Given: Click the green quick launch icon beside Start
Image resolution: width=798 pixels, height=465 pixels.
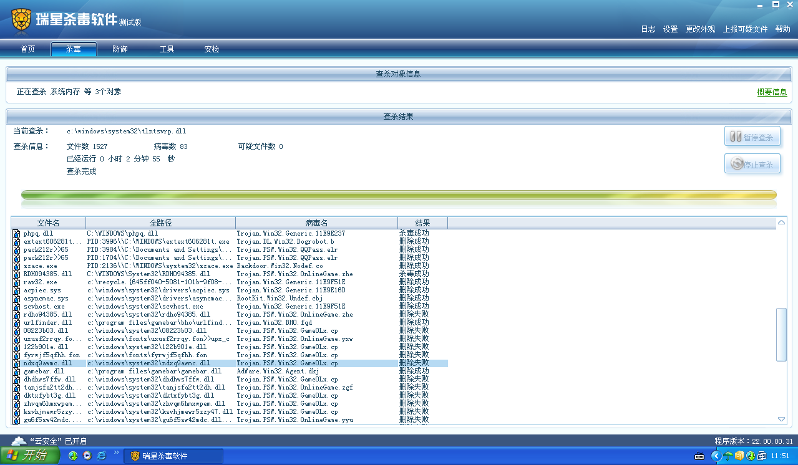Looking at the screenshot, I should tap(73, 456).
